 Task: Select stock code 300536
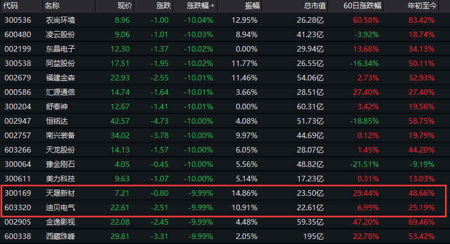(x=18, y=20)
